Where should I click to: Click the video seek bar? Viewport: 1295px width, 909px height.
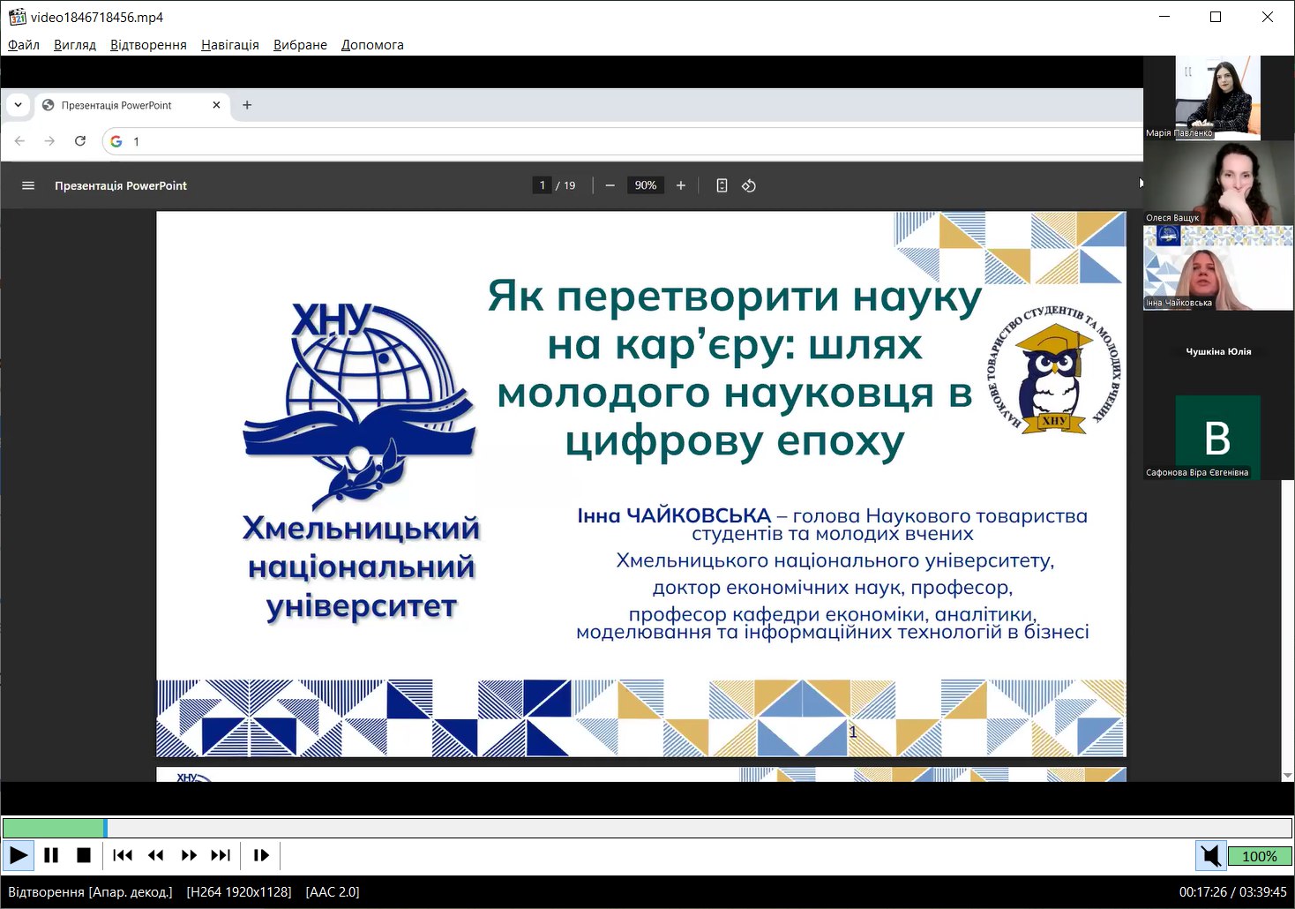647,828
